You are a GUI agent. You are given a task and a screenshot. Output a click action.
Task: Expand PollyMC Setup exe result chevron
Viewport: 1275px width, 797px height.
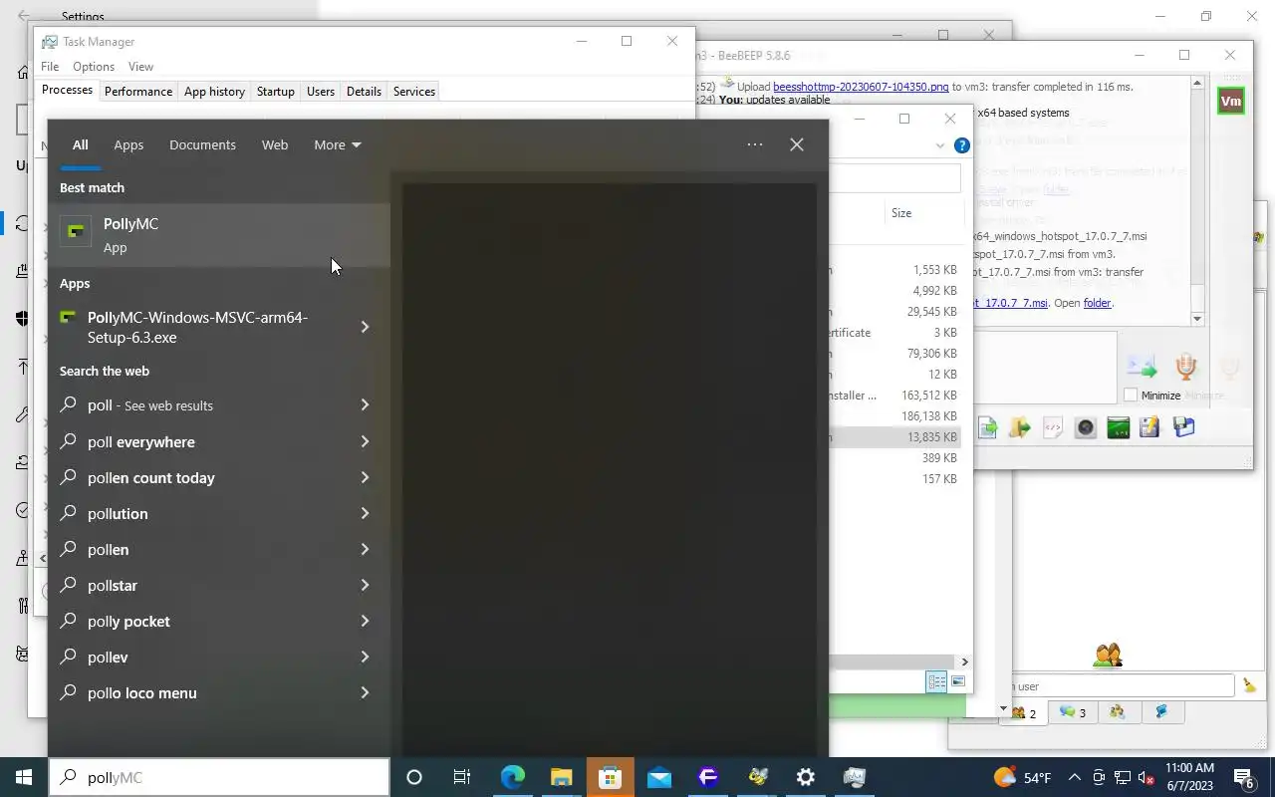365,327
